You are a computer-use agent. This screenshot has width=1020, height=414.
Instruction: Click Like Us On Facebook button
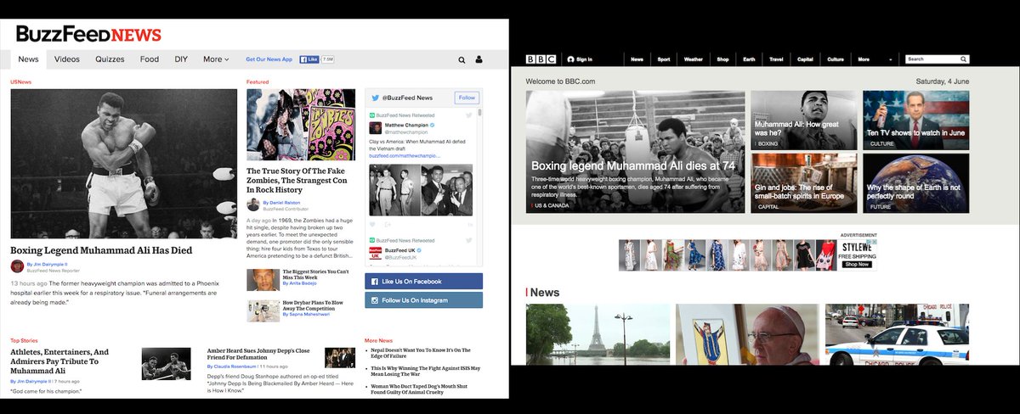coord(423,281)
